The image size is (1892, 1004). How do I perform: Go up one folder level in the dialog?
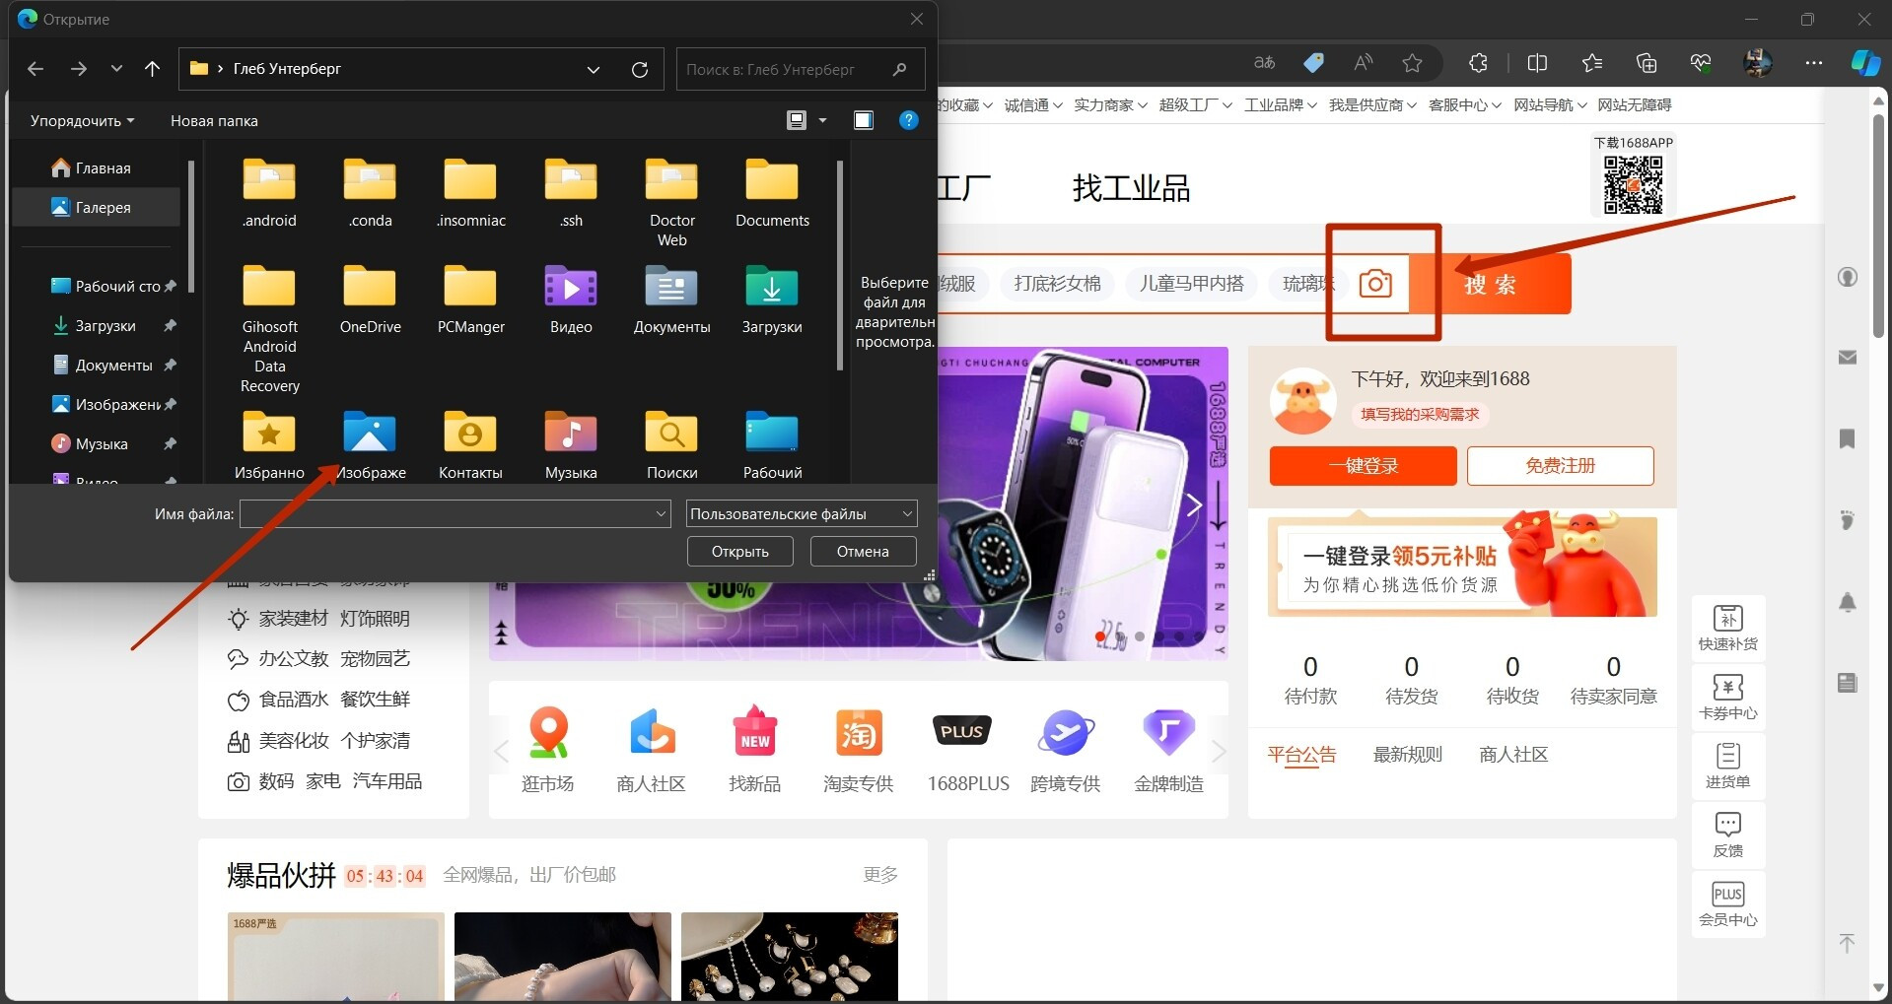[152, 69]
